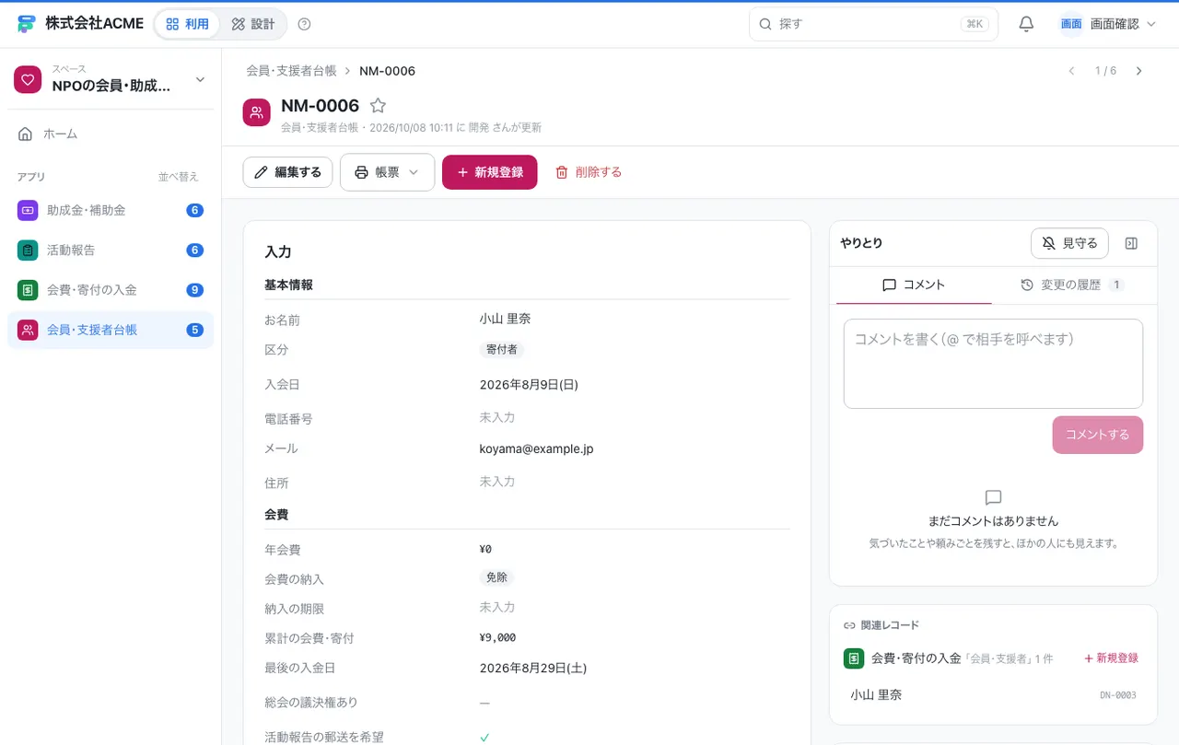Switch to 利用 mode
This screenshot has width=1179, height=745.
tap(188, 24)
